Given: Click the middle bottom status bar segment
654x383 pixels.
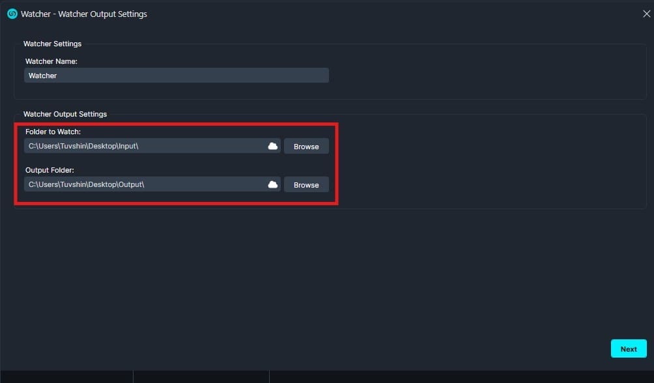Looking at the screenshot, I should coord(201,376).
